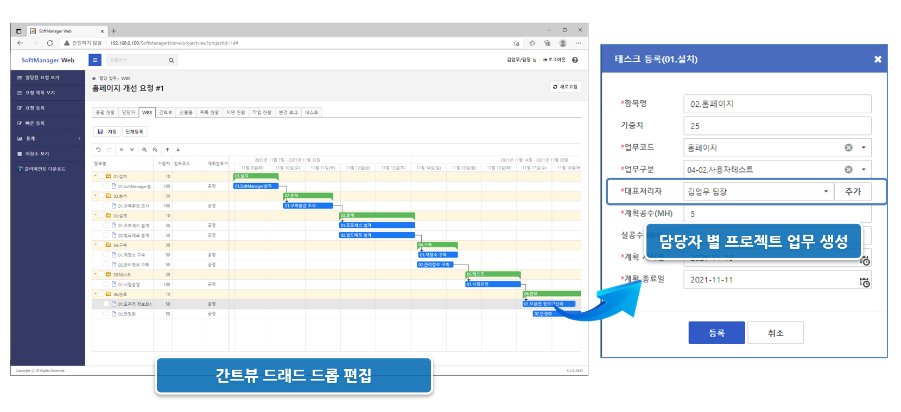Check the box for 01.설치 row
This screenshot has width=901, height=412.
pos(101,176)
